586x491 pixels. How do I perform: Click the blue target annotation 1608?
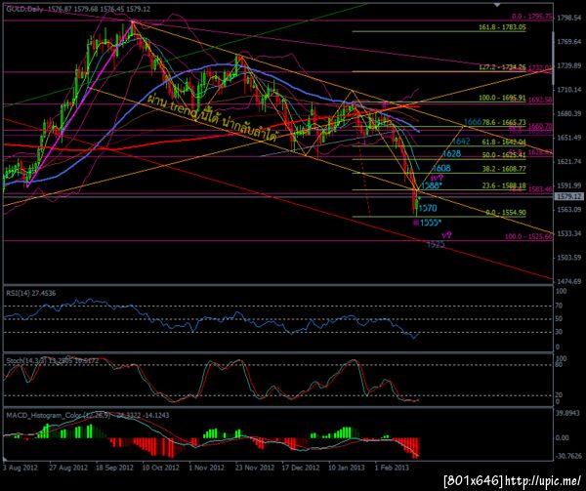[x=441, y=169]
